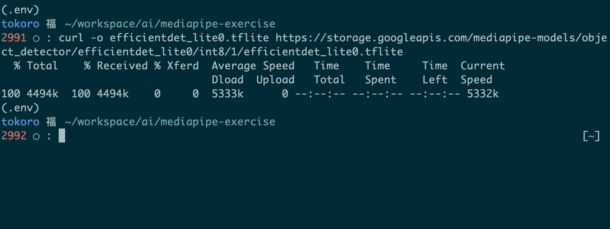Click the 5333k average download speed
610x229 pixels.
228,94
